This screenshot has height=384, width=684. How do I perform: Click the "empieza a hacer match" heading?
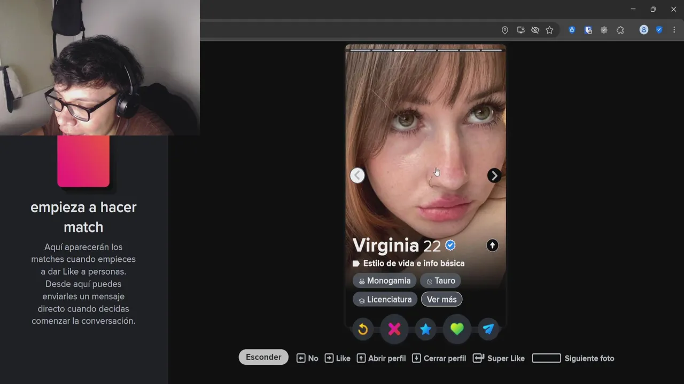pyautogui.click(x=83, y=217)
